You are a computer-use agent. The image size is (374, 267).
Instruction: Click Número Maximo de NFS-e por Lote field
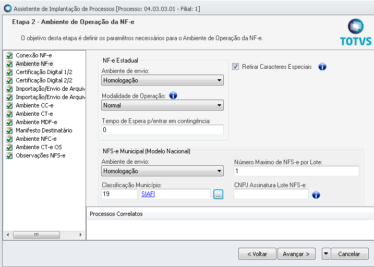tap(296, 171)
